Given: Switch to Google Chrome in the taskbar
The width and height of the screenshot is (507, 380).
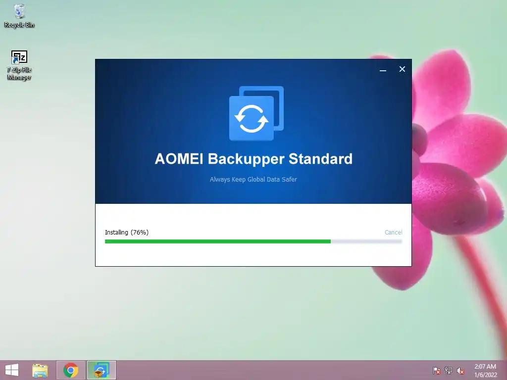Looking at the screenshot, I should tap(70, 370).
